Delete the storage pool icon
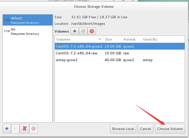This screenshot has width=189, height=138. (33, 128)
